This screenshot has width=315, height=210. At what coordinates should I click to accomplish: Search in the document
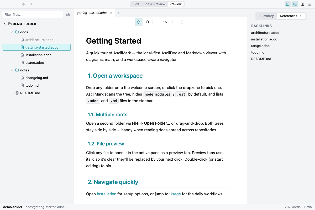[x=148, y=22]
